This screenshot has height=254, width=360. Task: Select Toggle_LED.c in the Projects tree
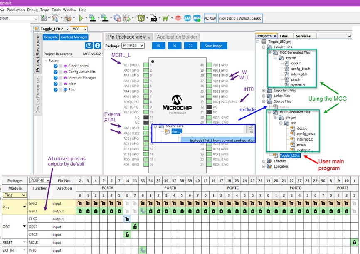tap(290, 155)
